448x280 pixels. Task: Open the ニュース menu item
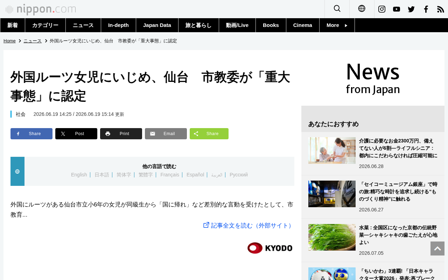click(83, 25)
